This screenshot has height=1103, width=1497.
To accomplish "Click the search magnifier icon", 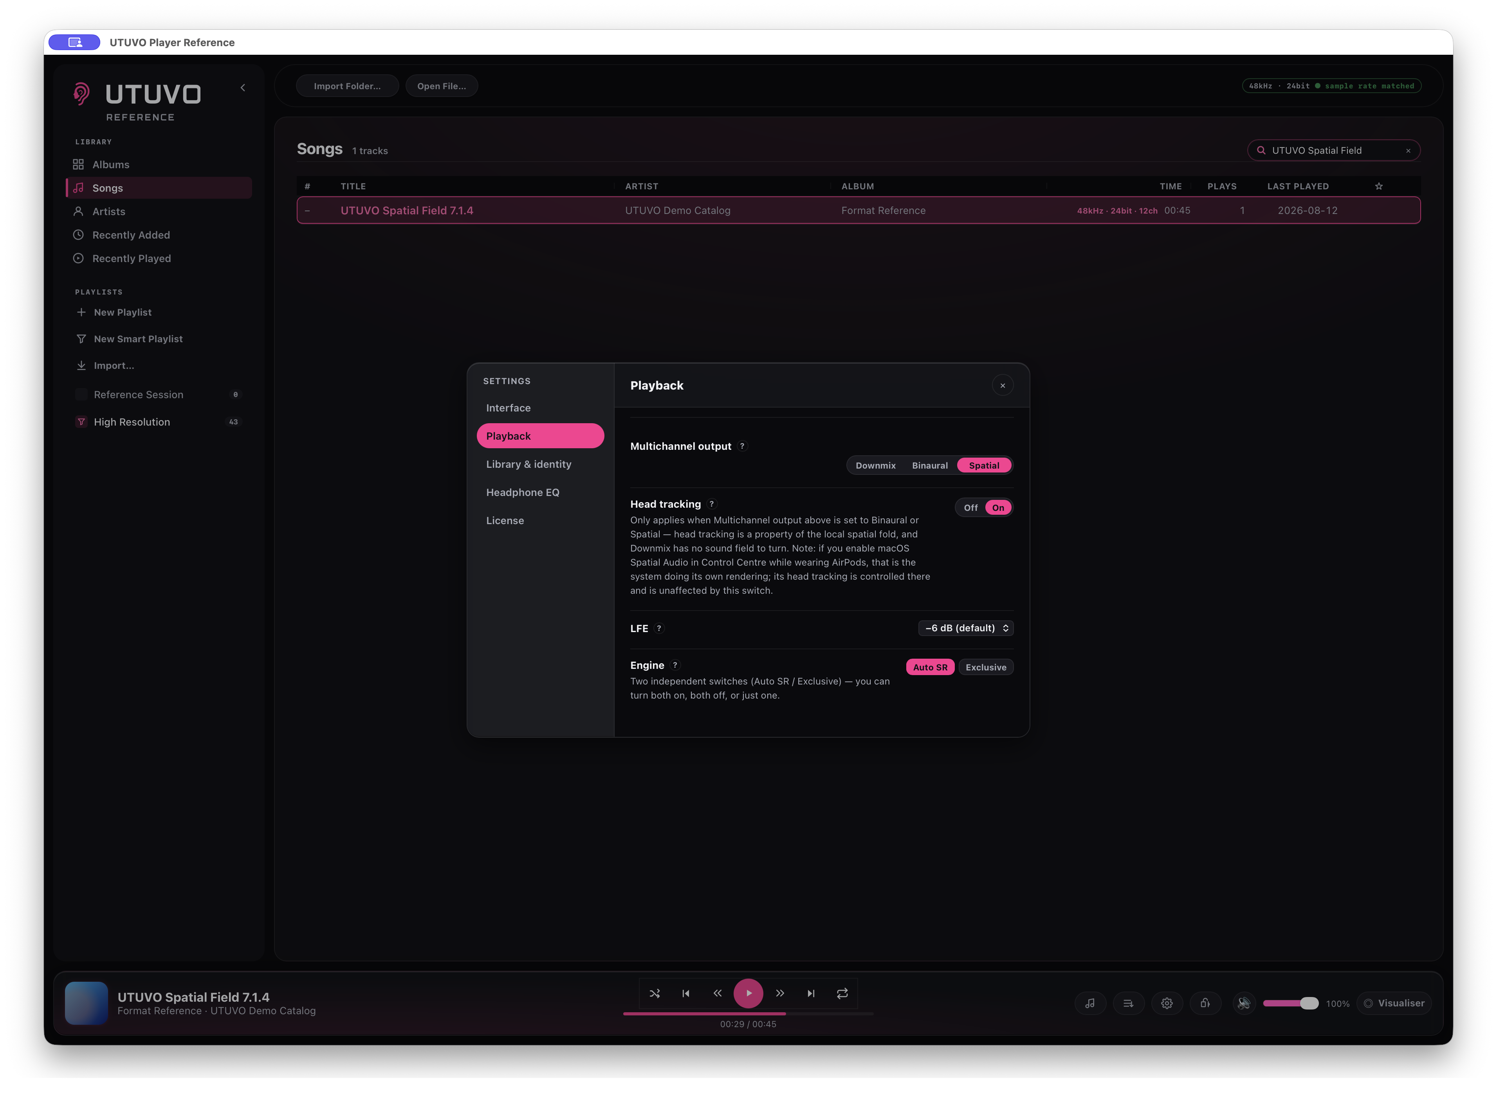I will click(1261, 150).
